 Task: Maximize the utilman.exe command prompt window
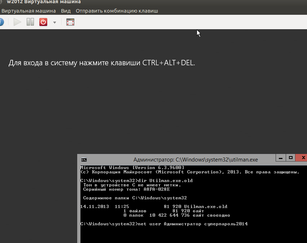[x=290, y=158]
